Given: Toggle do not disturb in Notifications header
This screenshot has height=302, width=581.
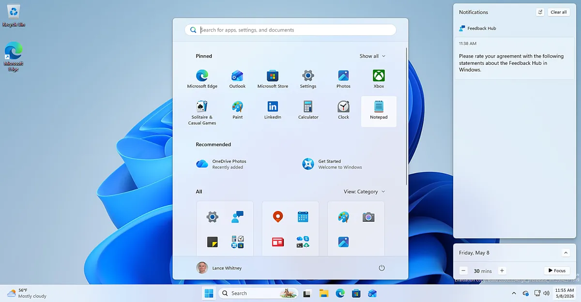Looking at the screenshot, I should coord(540,12).
